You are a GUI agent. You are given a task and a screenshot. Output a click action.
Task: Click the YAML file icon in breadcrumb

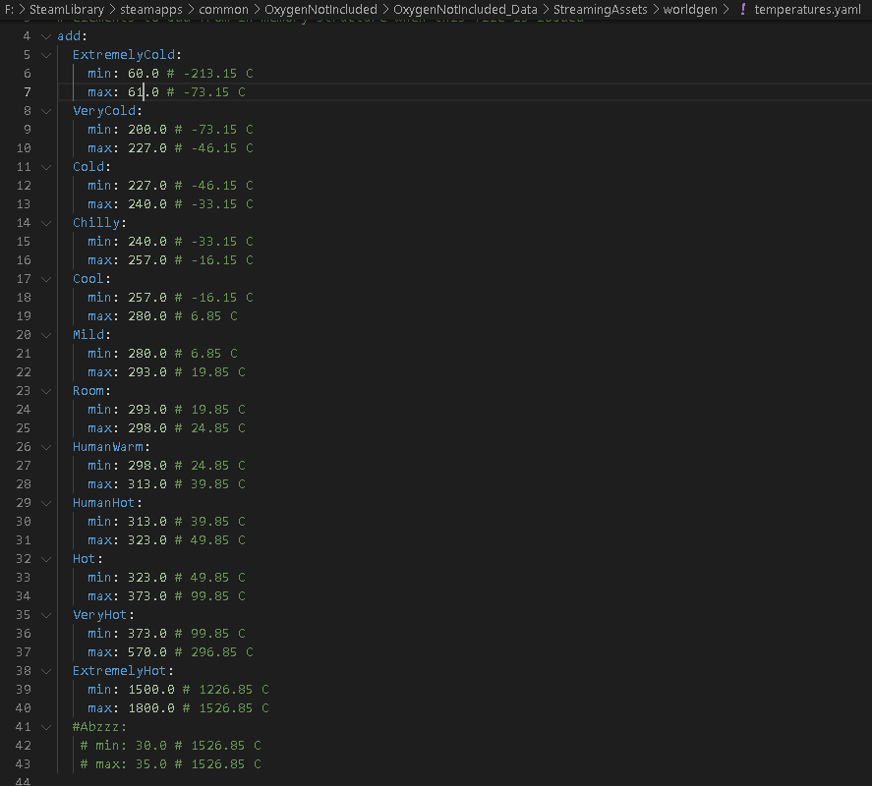coord(742,9)
